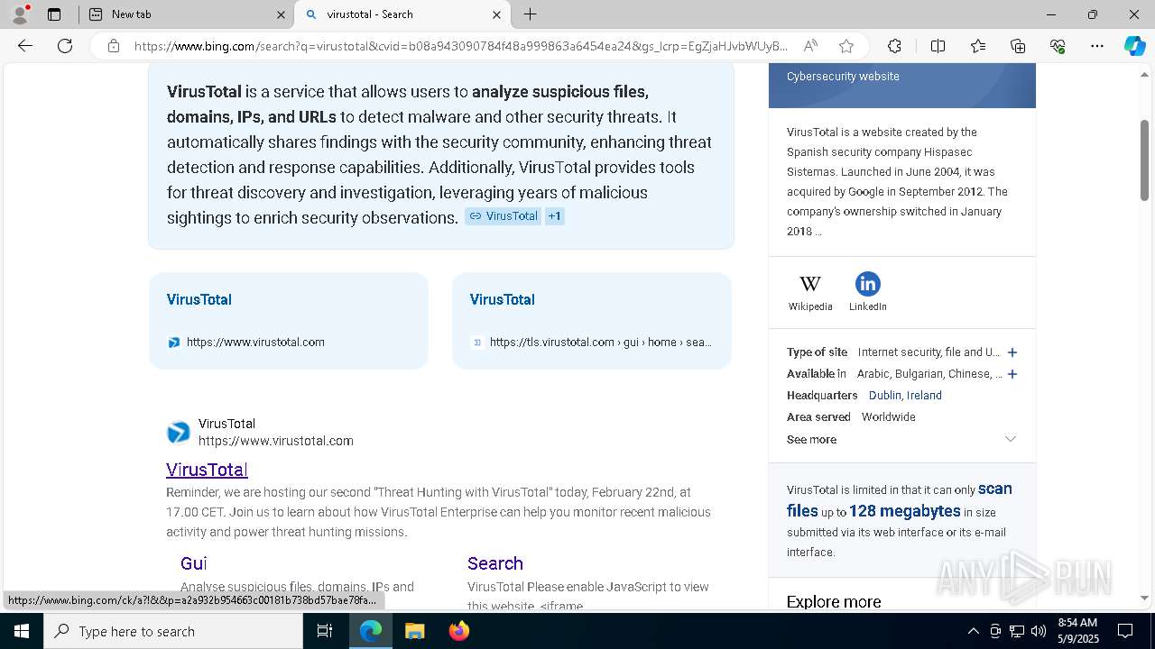The width and height of the screenshot is (1155, 649).
Task: Show hidden system tray icons
Action: click(x=973, y=631)
